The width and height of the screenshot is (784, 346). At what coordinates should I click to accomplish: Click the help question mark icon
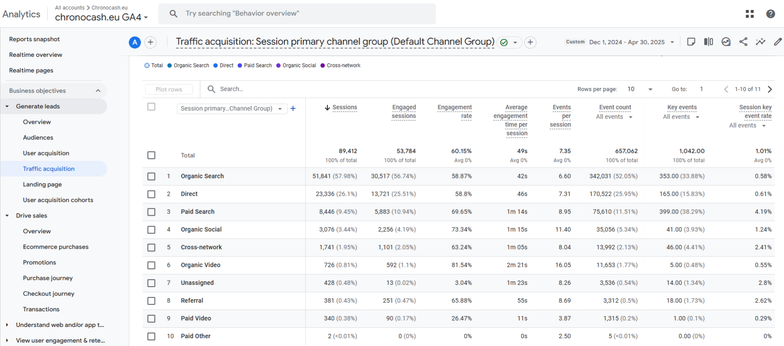(771, 14)
